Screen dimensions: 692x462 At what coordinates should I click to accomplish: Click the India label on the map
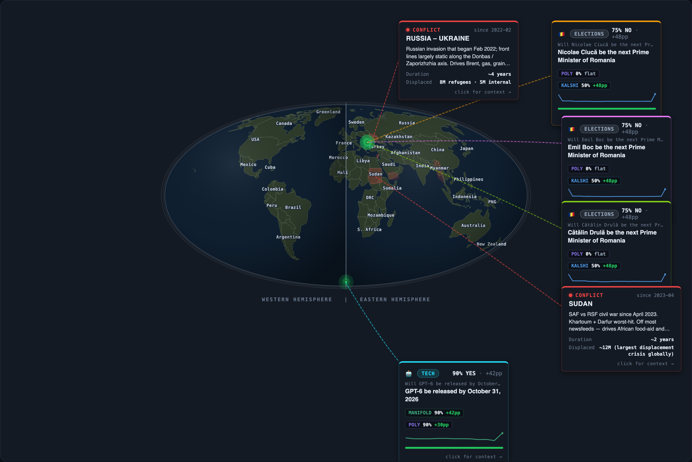(422, 166)
